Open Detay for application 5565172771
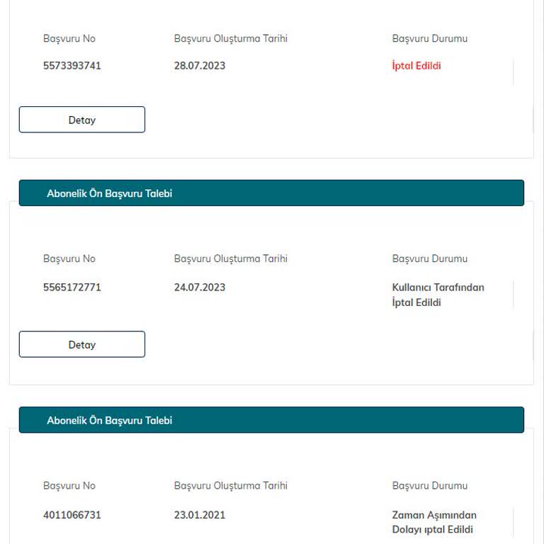 82,344
